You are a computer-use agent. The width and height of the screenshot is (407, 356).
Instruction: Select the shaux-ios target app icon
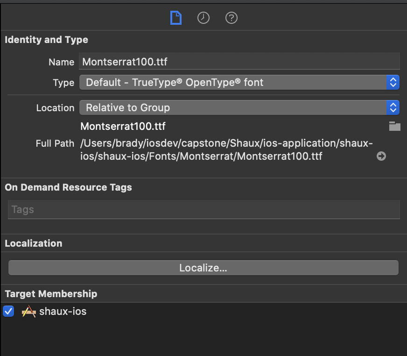click(x=29, y=311)
